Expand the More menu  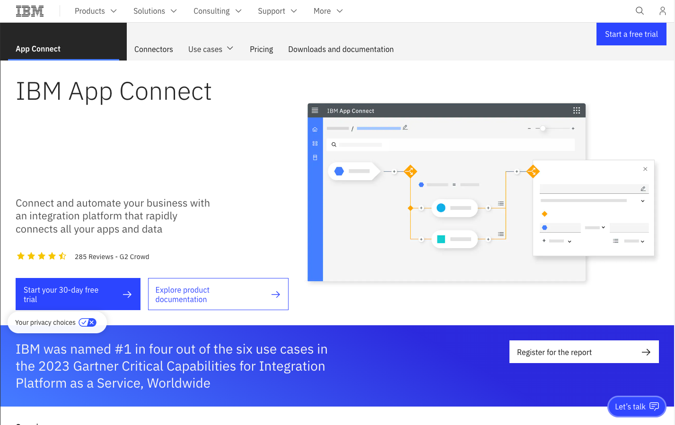[x=328, y=11]
